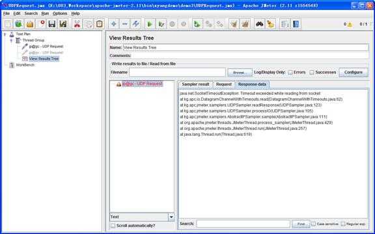The height and width of the screenshot is (234, 375).
Task: Click the Shutdown test toolbar icon
Action: click(x=184, y=24)
